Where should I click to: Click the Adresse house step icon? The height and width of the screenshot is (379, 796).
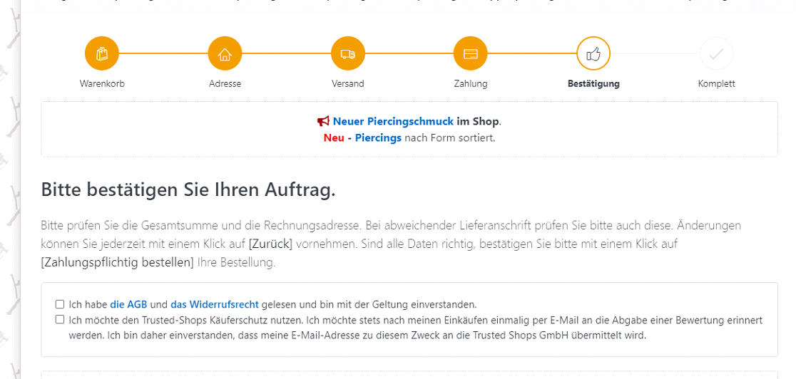point(225,53)
